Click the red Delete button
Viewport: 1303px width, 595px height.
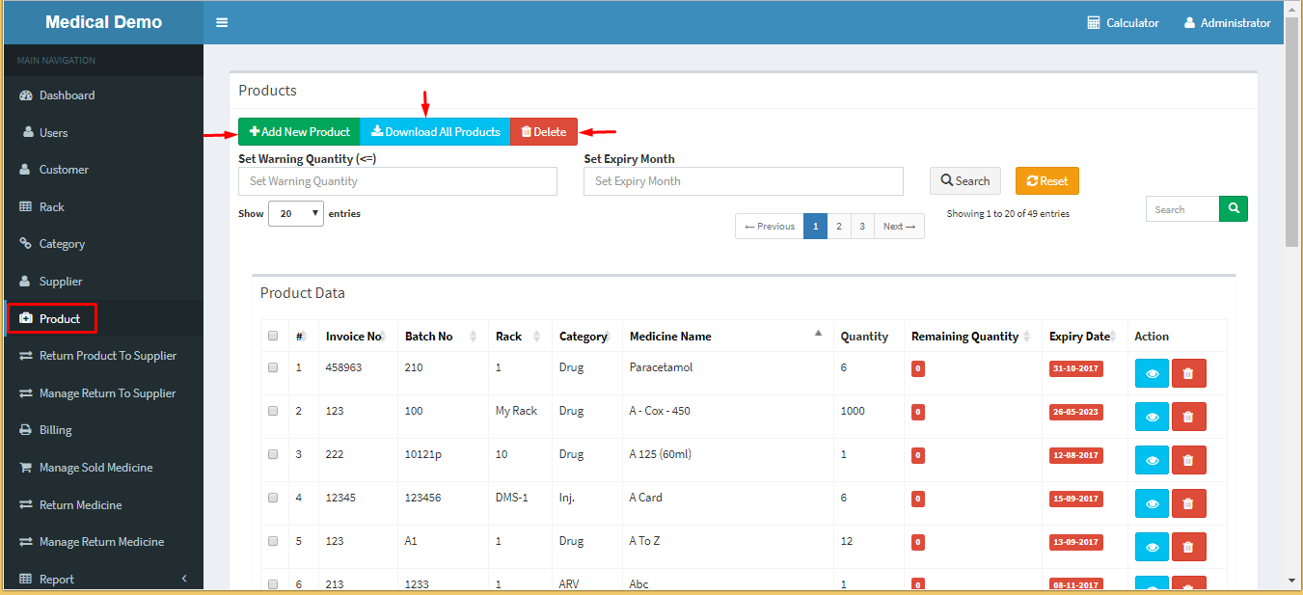544,132
